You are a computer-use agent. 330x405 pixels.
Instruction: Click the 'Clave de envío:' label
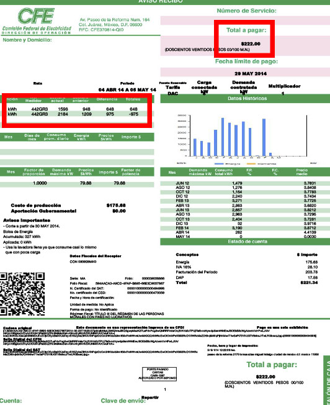click(x=123, y=401)
